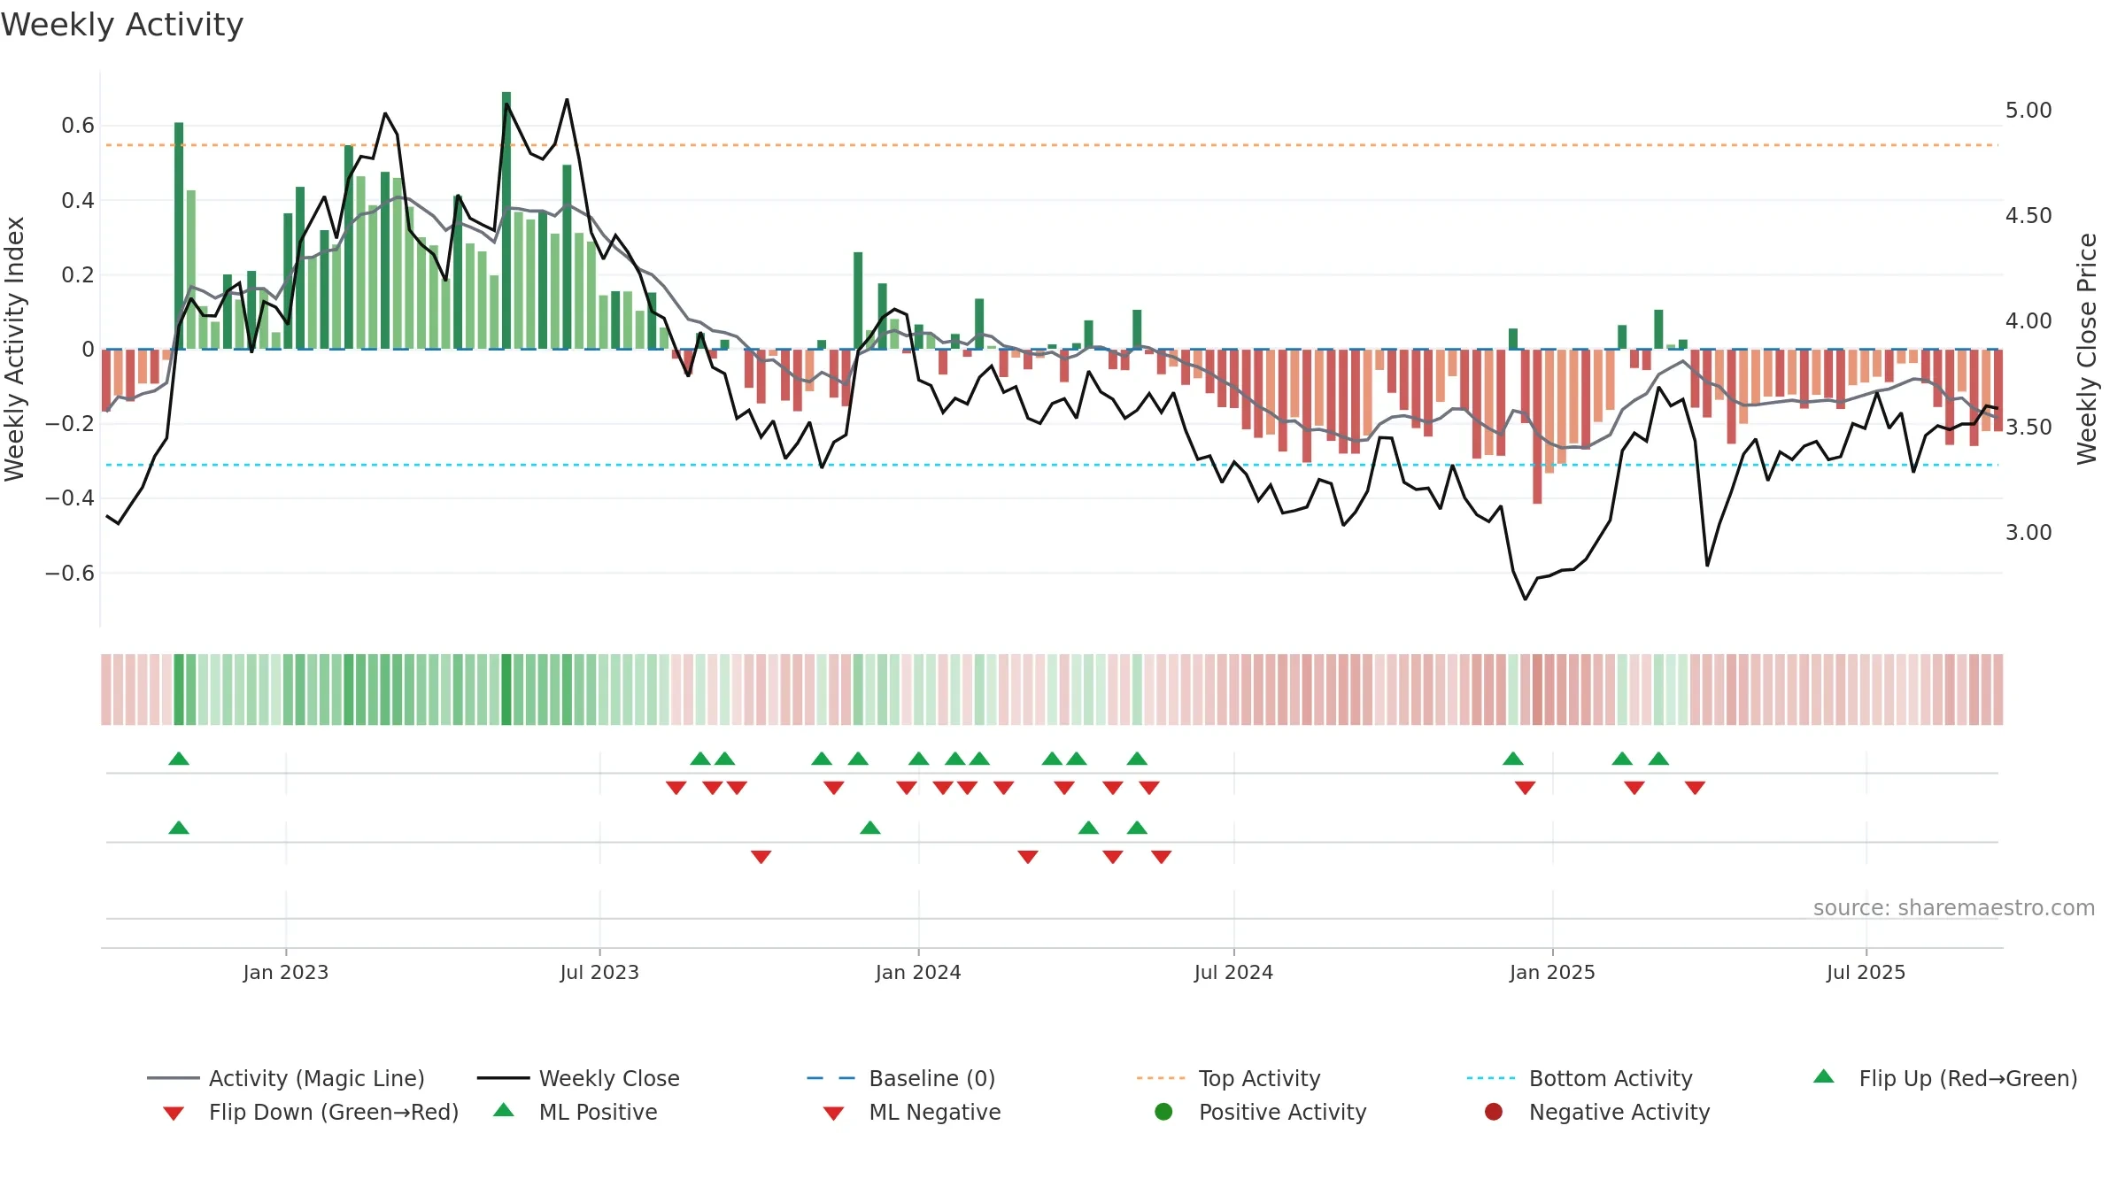The width and height of the screenshot is (2125, 1195).
Task: Click the red triangle beside Flip Down legend
Action: pyautogui.click(x=174, y=1114)
